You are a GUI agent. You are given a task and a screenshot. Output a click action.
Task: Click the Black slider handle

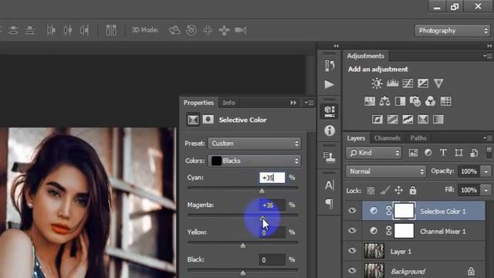coord(242,273)
